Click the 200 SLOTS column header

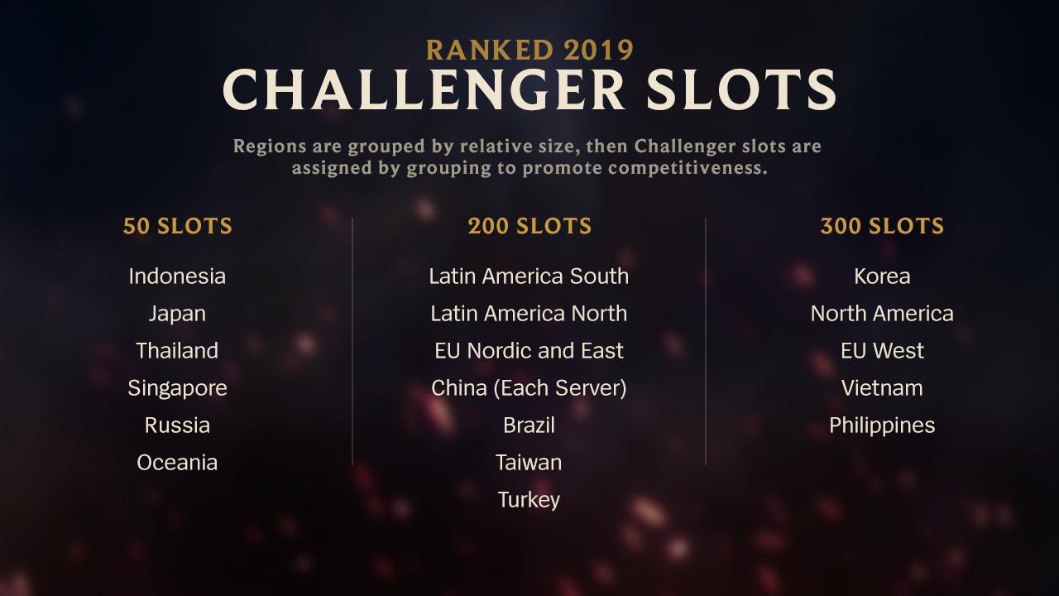click(x=529, y=226)
